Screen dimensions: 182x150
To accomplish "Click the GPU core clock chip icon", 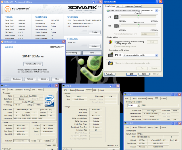I will click(x=116, y=17).
